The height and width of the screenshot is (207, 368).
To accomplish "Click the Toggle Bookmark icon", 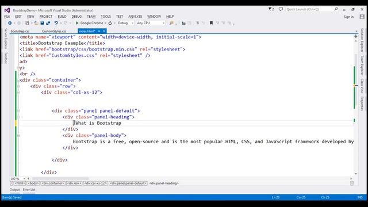I will (211, 23).
